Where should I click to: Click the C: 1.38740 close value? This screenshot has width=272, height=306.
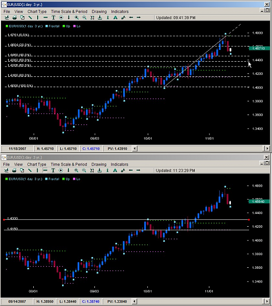point(91,302)
